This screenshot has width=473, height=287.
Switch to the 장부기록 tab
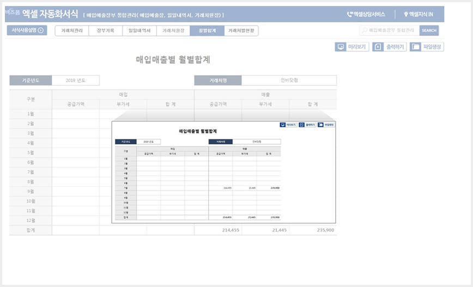click(106, 30)
